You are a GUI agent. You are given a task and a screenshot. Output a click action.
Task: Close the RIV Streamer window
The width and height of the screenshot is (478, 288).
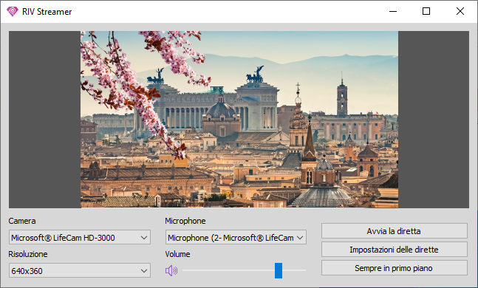pos(460,12)
